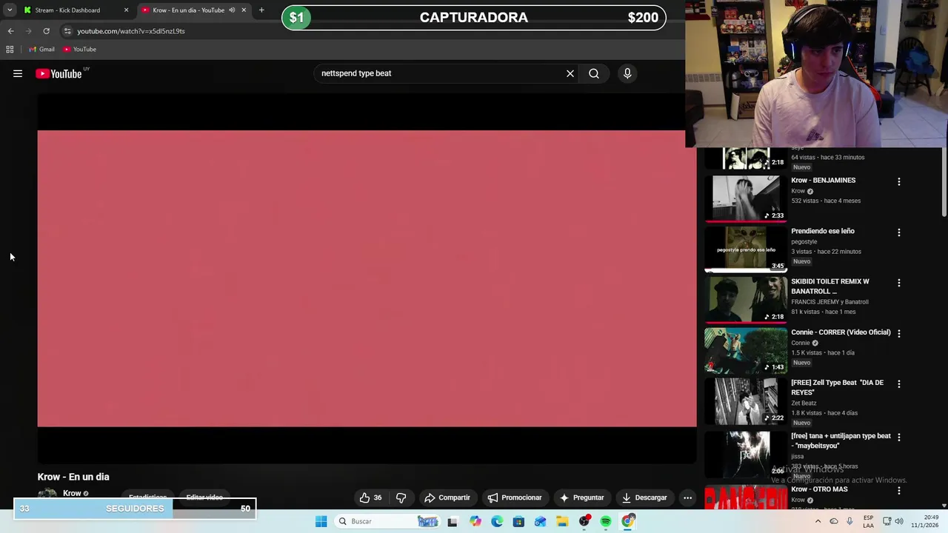
Task: Open Connie channel name in sidebar
Action: coord(801,343)
